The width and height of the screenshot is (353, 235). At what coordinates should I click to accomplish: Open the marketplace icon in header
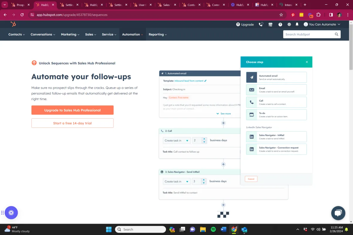pos(270,24)
